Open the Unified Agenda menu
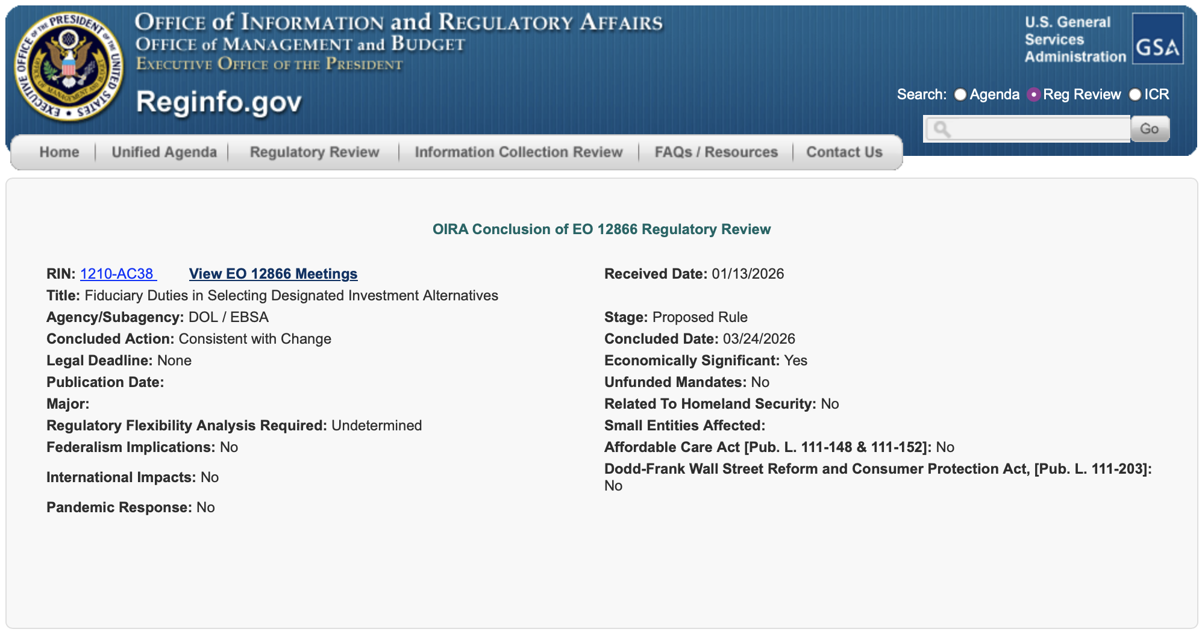Screen dimensions: 1202x632 [x=164, y=152]
